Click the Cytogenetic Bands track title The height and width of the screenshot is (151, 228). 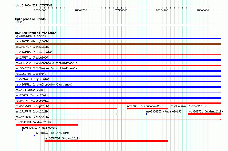click(x=30, y=19)
